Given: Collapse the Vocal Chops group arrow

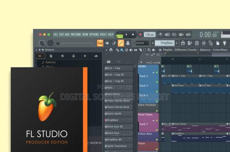Looking at the screenshot, I should 153,121.
